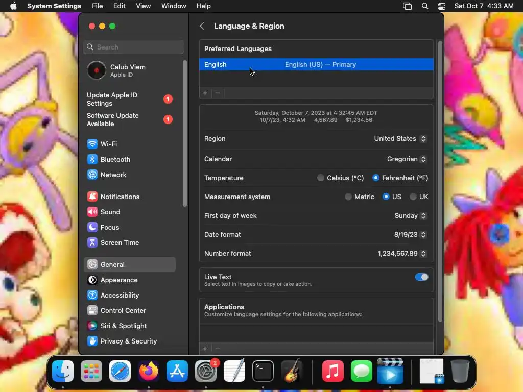
Task: Launch Firefox from the Dock
Action: (x=149, y=371)
